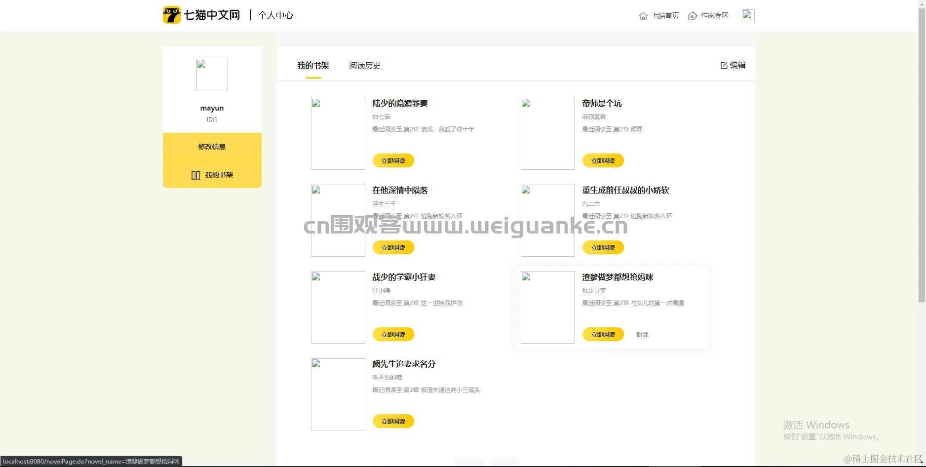Click 立即阅读 for 帝师是个坑
The height and width of the screenshot is (467, 926).
point(603,160)
